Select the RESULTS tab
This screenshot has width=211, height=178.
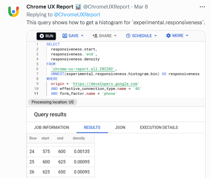[x=92, y=127]
